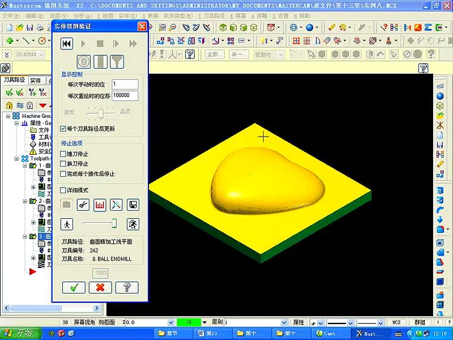Collapse operation 2 in the toolpath tree
Screen dimensions: 453x340
(x=25, y=201)
